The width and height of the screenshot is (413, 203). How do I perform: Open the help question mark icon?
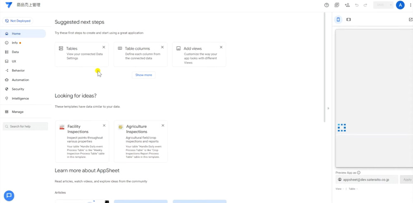(327, 5)
